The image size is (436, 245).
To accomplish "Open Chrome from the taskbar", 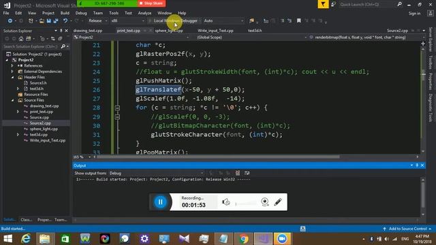I will tap(243, 239).
